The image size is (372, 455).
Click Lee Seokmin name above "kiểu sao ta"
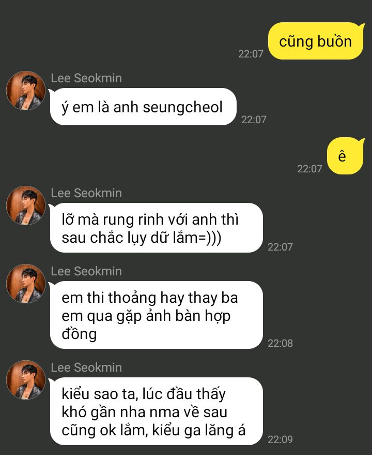pos(86,368)
